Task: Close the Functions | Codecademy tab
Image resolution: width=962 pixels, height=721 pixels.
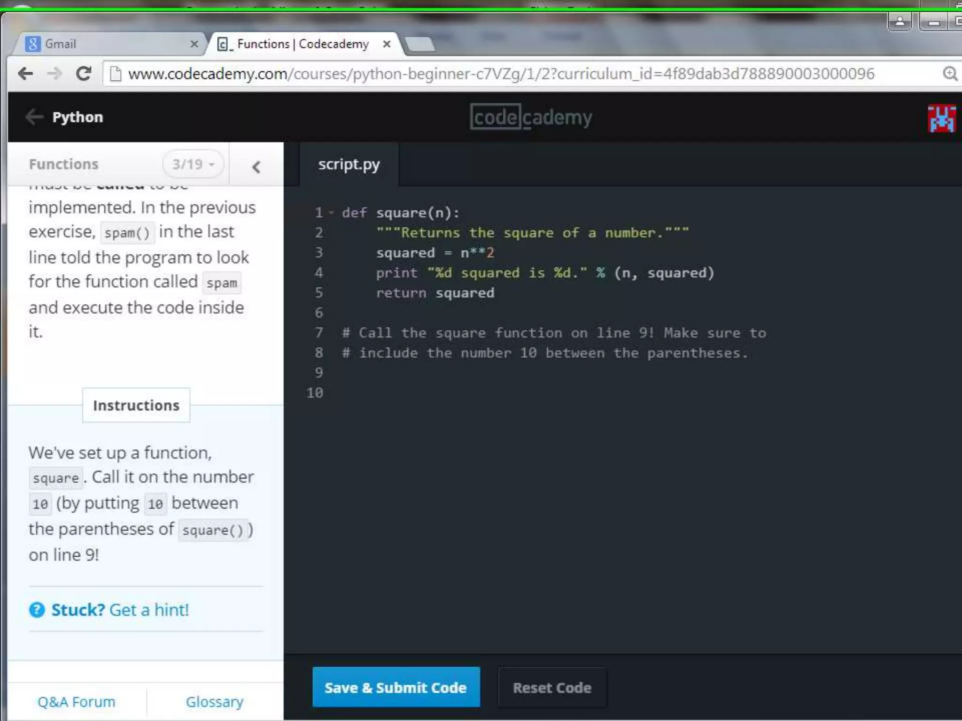Action: [x=387, y=44]
